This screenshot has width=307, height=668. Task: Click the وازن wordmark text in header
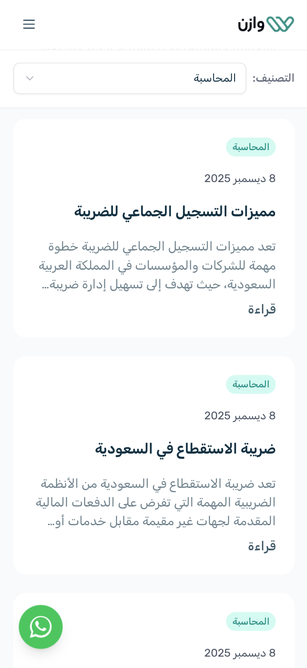click(251, 24)
